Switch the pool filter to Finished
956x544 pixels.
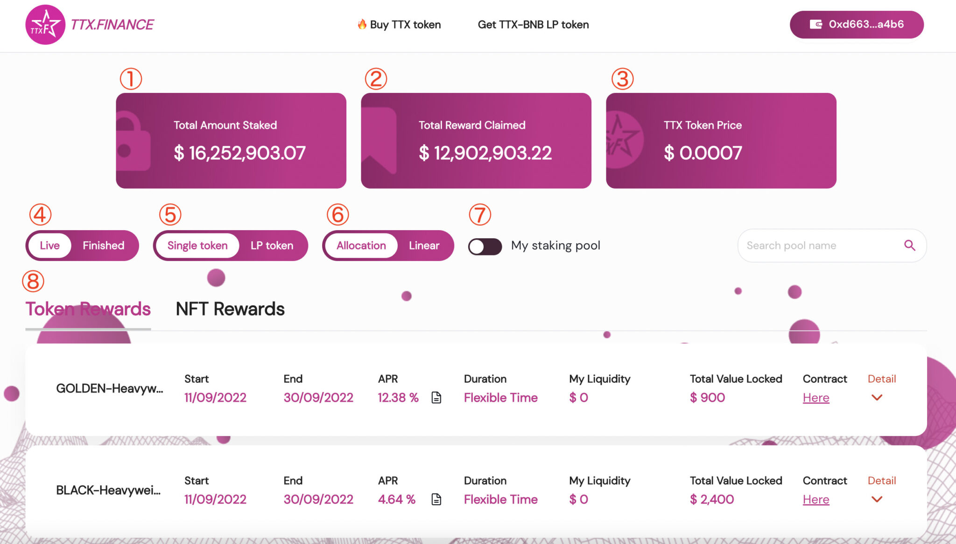(103, 245)
